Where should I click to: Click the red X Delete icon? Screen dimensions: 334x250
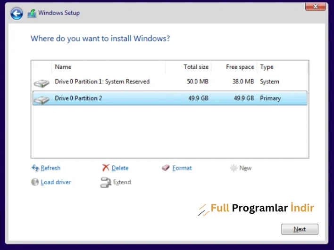tap(106, 168)
